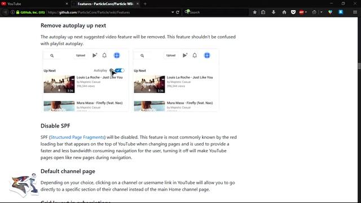Open the Adblock Plus ABP icon
Viewport: 361px width, 203px height.
tap(301, 12)
